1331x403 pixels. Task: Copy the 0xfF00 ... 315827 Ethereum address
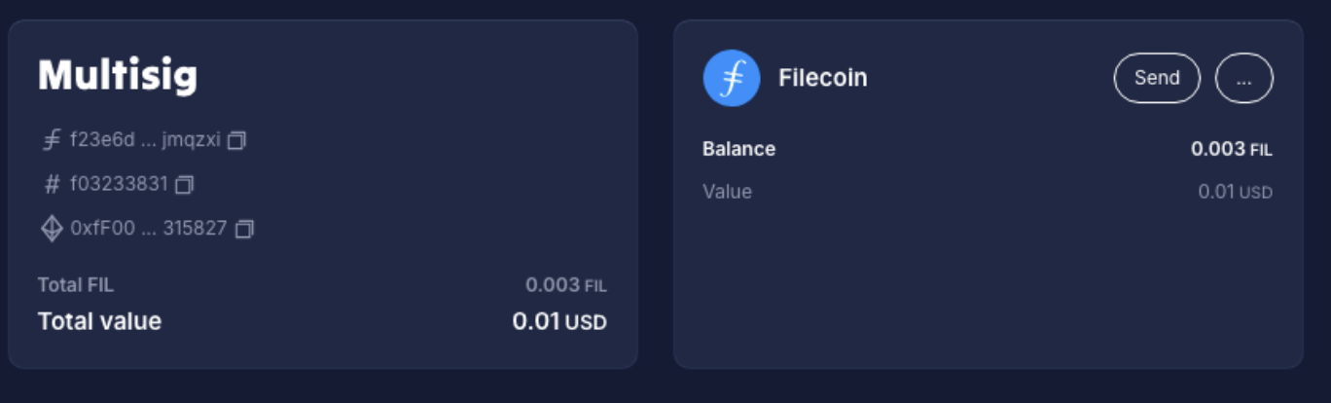[x=244, y=229]
